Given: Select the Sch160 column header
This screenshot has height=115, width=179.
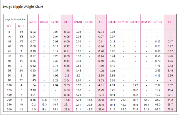Looking at the screenshot, I should click(157, 22).
